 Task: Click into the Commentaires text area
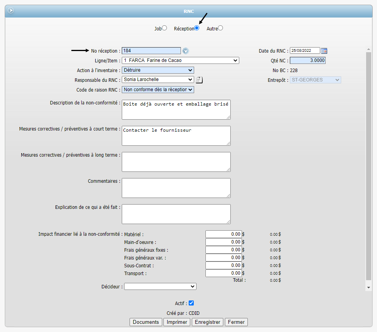[x=176, y=188]
